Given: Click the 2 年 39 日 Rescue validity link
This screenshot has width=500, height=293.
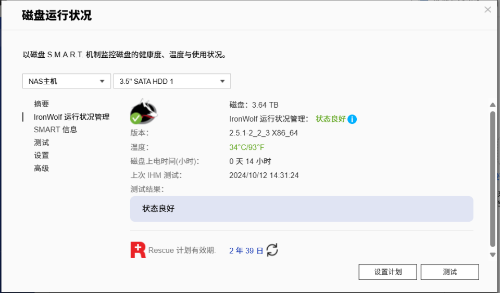Looking at the screenshot, I should coord(246,251).
